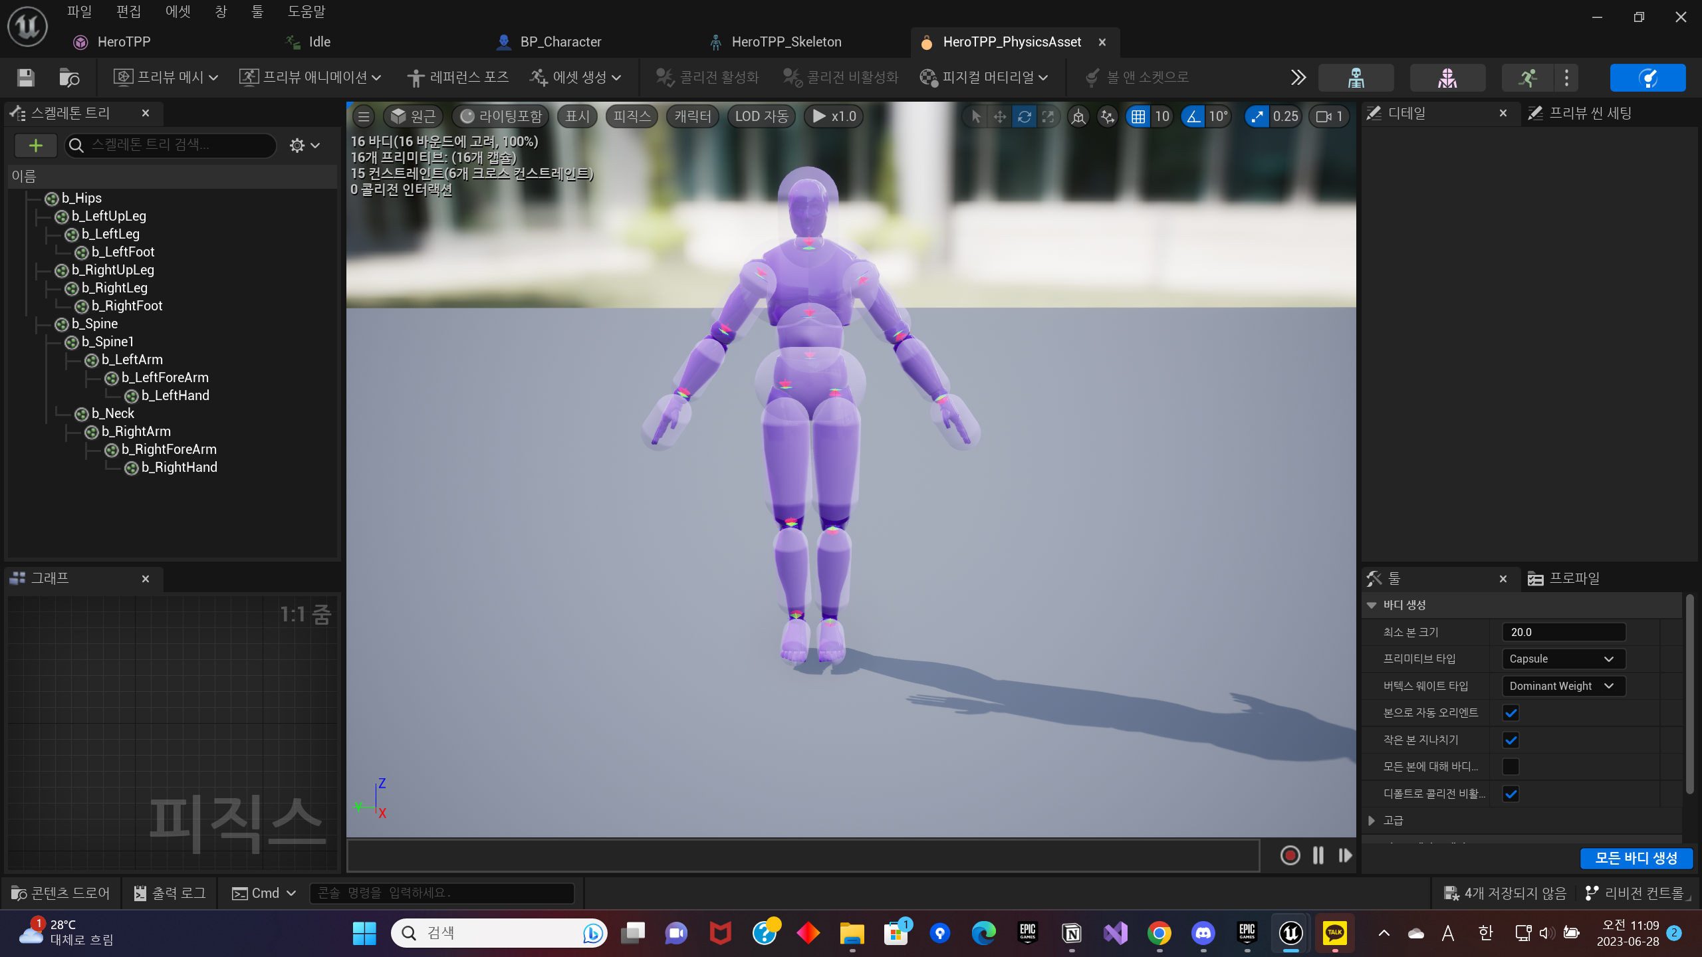The width and height of the screenshot is (1702, 957).
Task: Click the 최소 본 크기 value field
Action: click(x=1563, y=632)
